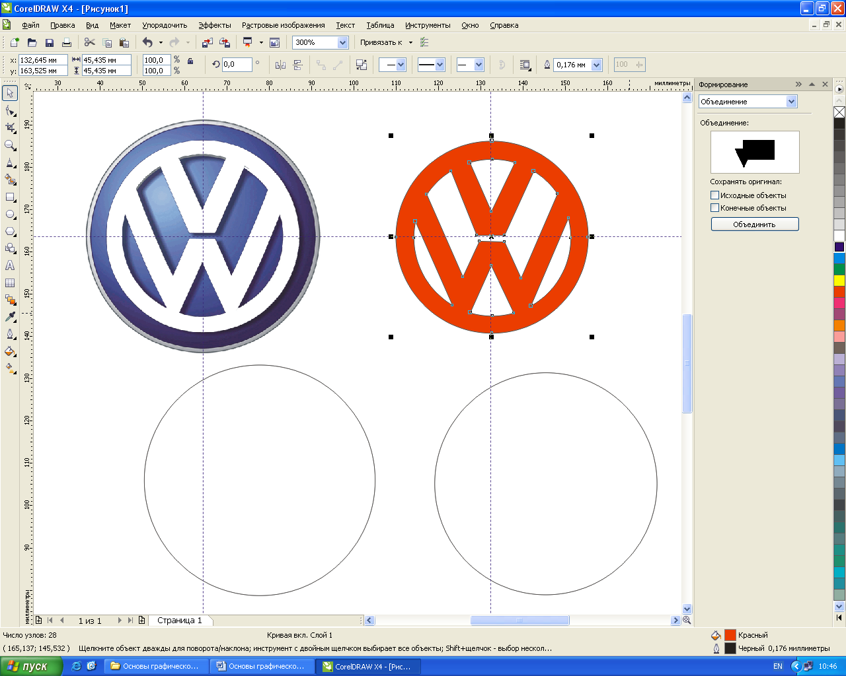846x676 pixels.
Task: Select the Basic Shapes tool
Action: click(10, 248)
